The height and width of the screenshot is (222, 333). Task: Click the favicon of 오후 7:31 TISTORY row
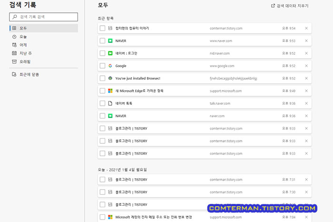pyautogui.click(x=110, y=180)
